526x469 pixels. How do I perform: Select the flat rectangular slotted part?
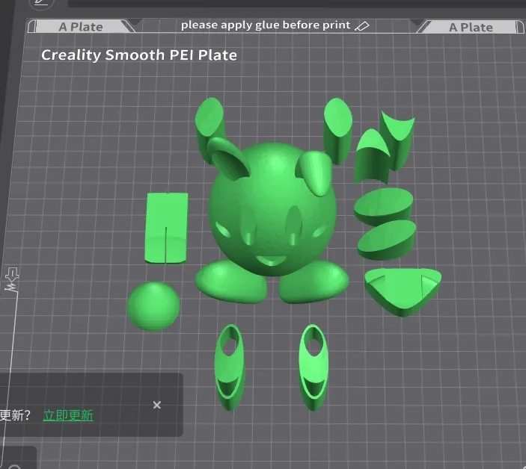(166, 228)
